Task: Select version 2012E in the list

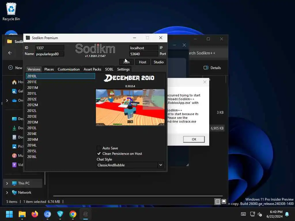Action: point(60,99)
